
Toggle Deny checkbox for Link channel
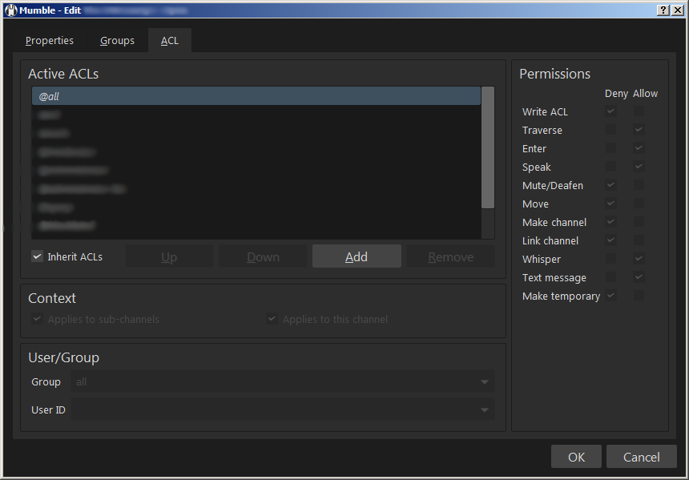[610, 240]
